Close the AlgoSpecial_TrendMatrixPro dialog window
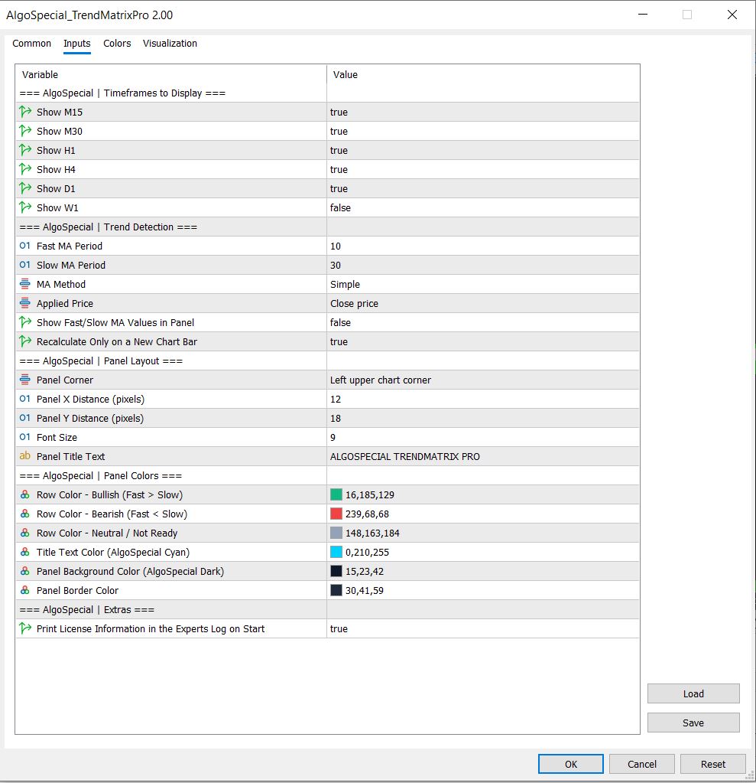The width and height of the screenshot is (756, 783). 732,15
